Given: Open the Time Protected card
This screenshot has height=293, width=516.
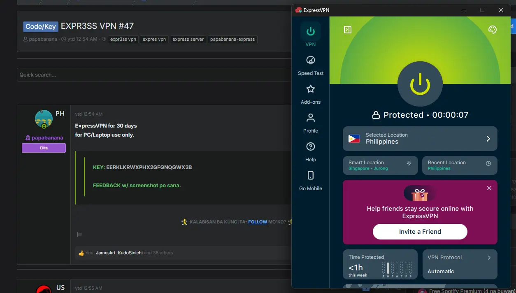Looking at the screenshot, I should (380, 264).
